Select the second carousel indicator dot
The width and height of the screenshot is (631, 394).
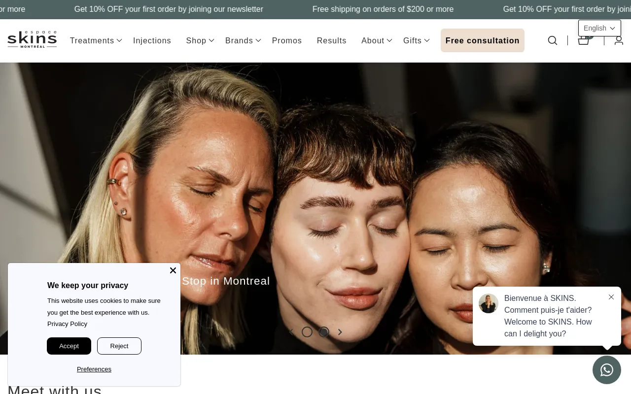[324, 332]
